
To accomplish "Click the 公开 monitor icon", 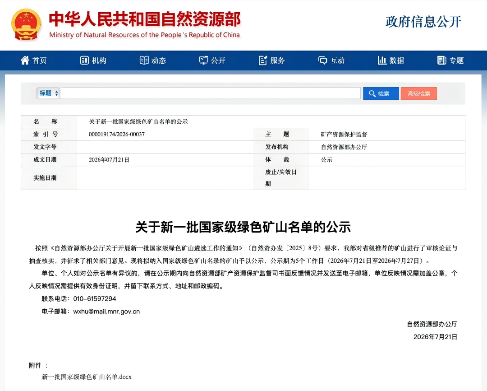I will 203,60.
